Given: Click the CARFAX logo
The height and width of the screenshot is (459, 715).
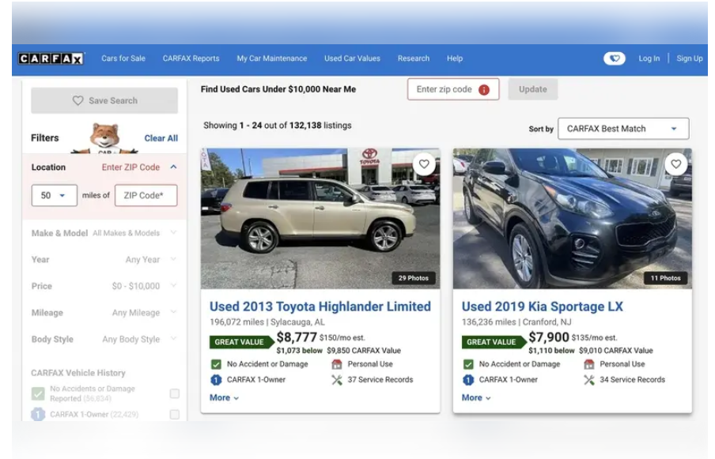Looking at the screenshot, I should click(51, 58).
